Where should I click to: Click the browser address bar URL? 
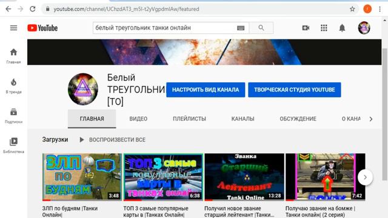click(x=126, y=9)
